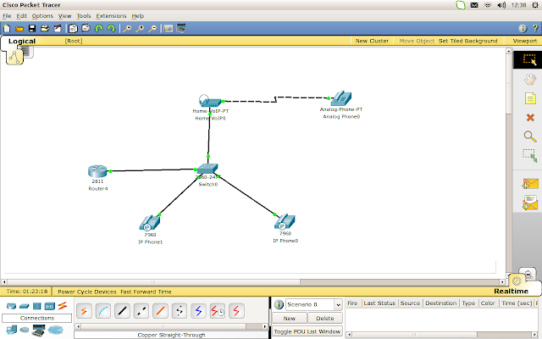Open the Edit menu
This screenshot has width=542, height=339.
(21, 16)
